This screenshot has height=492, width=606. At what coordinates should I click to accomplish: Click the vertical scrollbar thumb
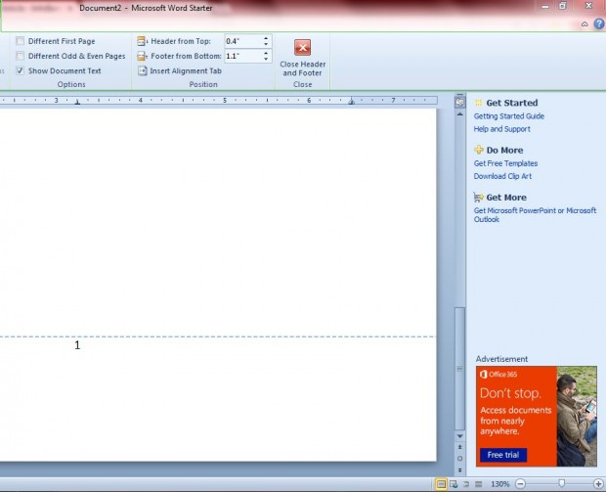pos(460,368)
